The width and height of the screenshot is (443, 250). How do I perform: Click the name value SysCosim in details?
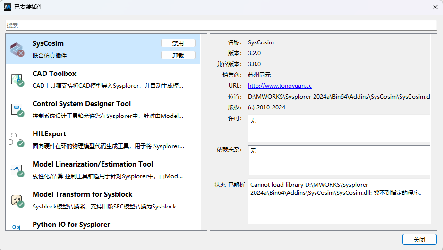261,42
